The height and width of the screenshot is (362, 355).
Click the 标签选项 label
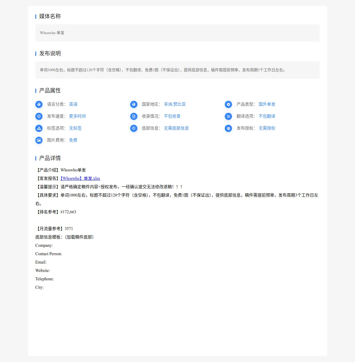tap(56, 128)
